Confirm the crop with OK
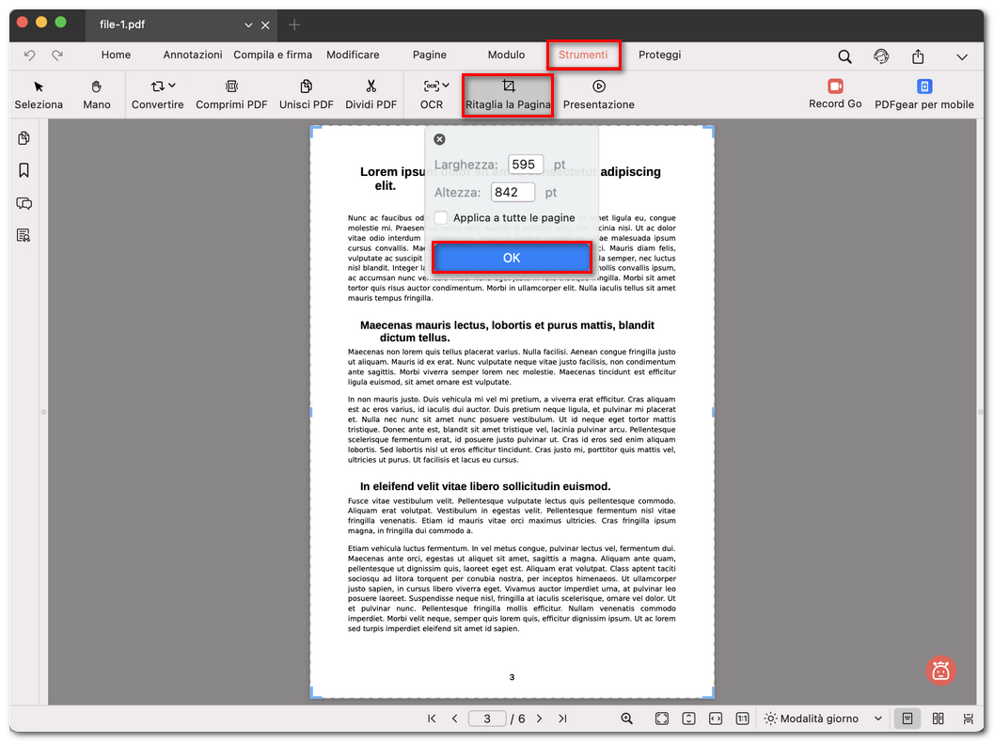Screen dimensions: 994x742 pos(512,257)
